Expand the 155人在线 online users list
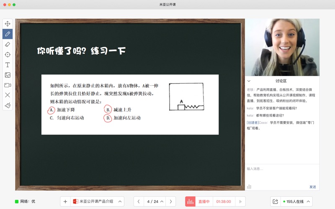Screen dimensions: 335x209 click(309, 201)
